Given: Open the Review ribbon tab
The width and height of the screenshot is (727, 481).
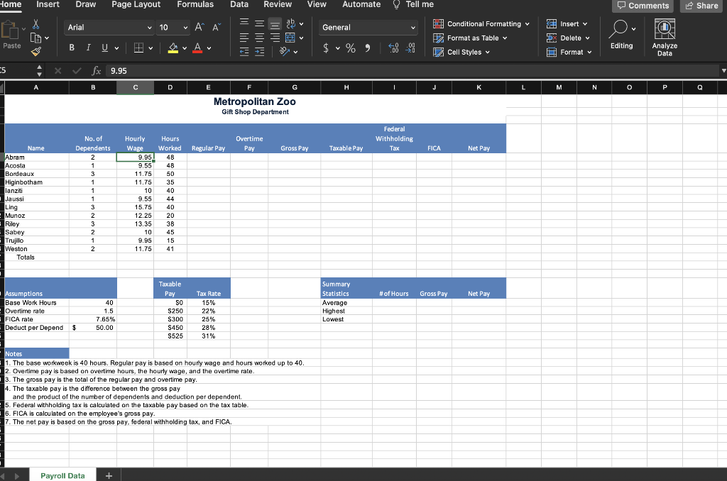Looking at the screenshot, I should pyautogui.click(x=278, y=4).
